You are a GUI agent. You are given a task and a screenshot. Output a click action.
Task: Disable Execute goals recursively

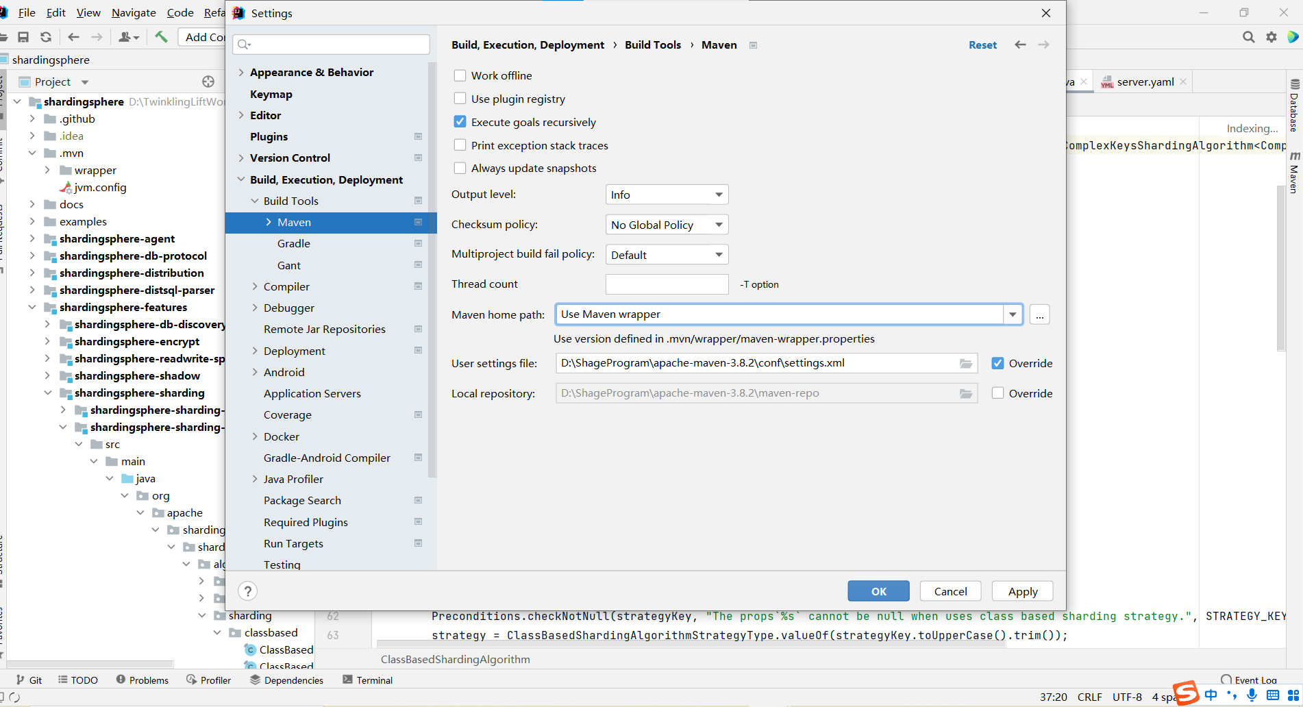click(x=460, y=121)
